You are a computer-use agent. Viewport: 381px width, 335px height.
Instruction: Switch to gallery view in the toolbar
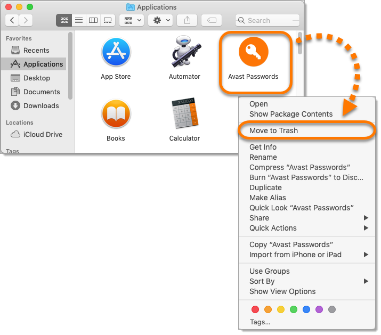coord(108,20)
